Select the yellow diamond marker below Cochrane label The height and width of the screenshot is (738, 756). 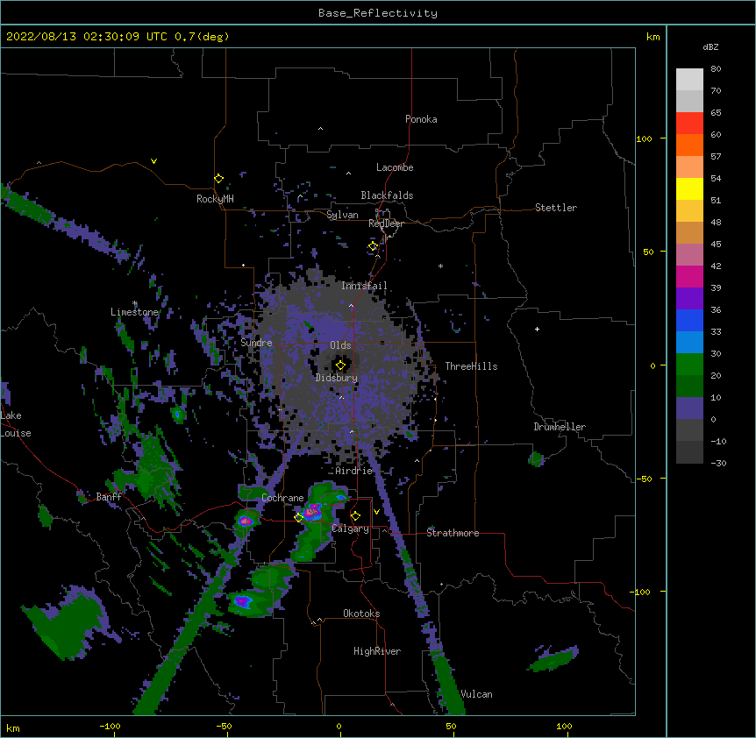299,517
